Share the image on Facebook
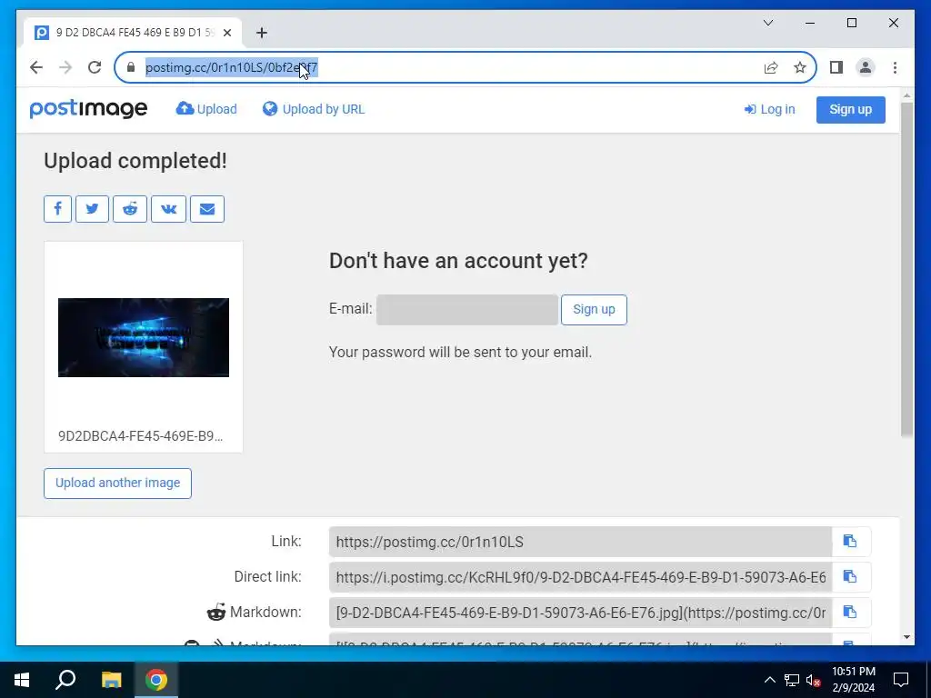This screenshot has width=931, height=698. click(57, 209)
